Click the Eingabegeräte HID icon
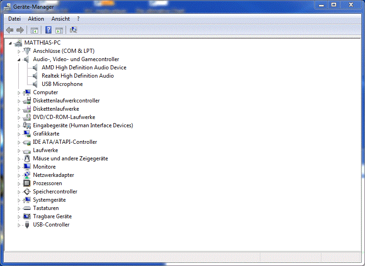 pyautogui.click(x=27, y=125)
